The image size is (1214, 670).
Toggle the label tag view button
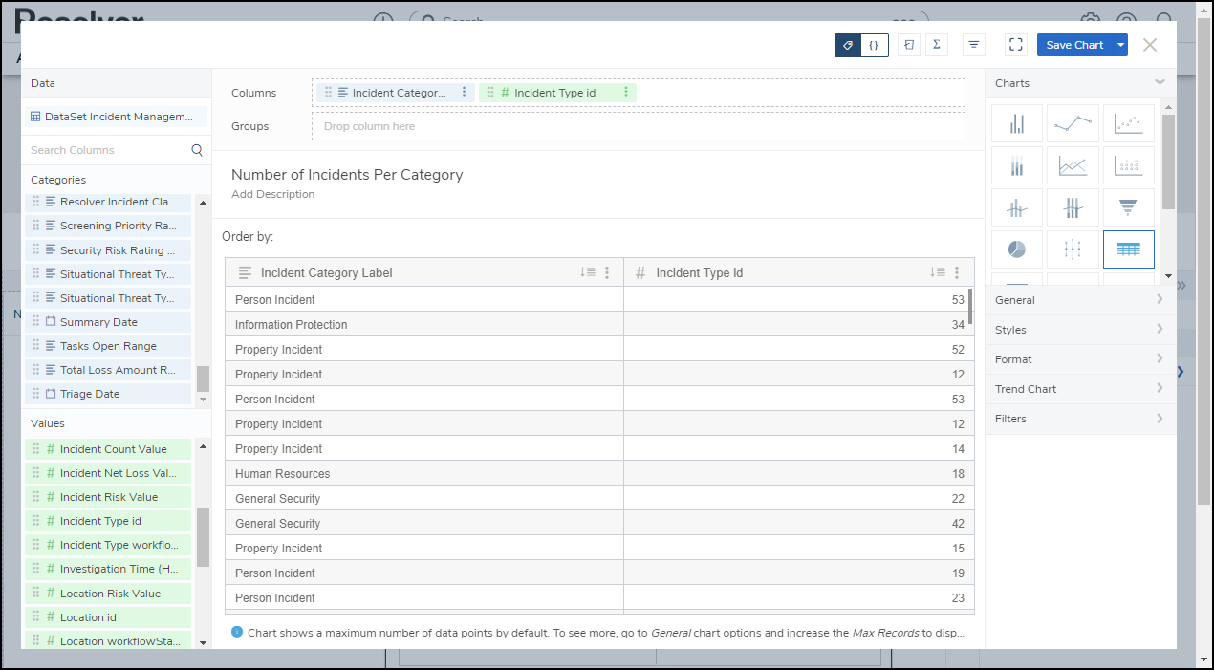(x=848, y=45)
